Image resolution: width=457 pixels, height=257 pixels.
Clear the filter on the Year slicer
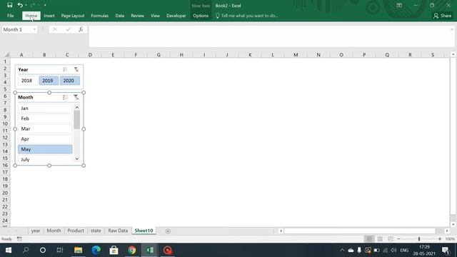pos(76,69)
